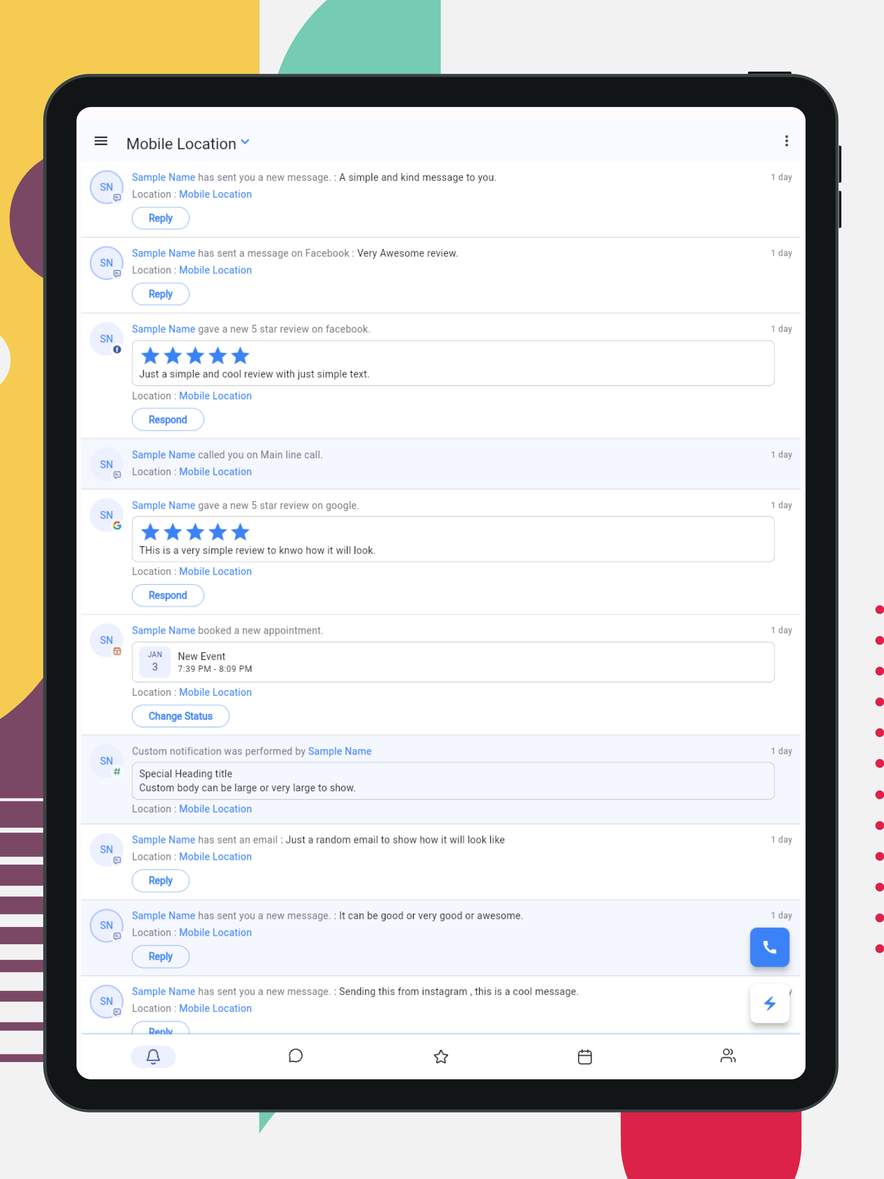Click the message badge on the Main line call avatar
Screen dimensions: 884x1179
pyautogui.click(x=117, y=475)
